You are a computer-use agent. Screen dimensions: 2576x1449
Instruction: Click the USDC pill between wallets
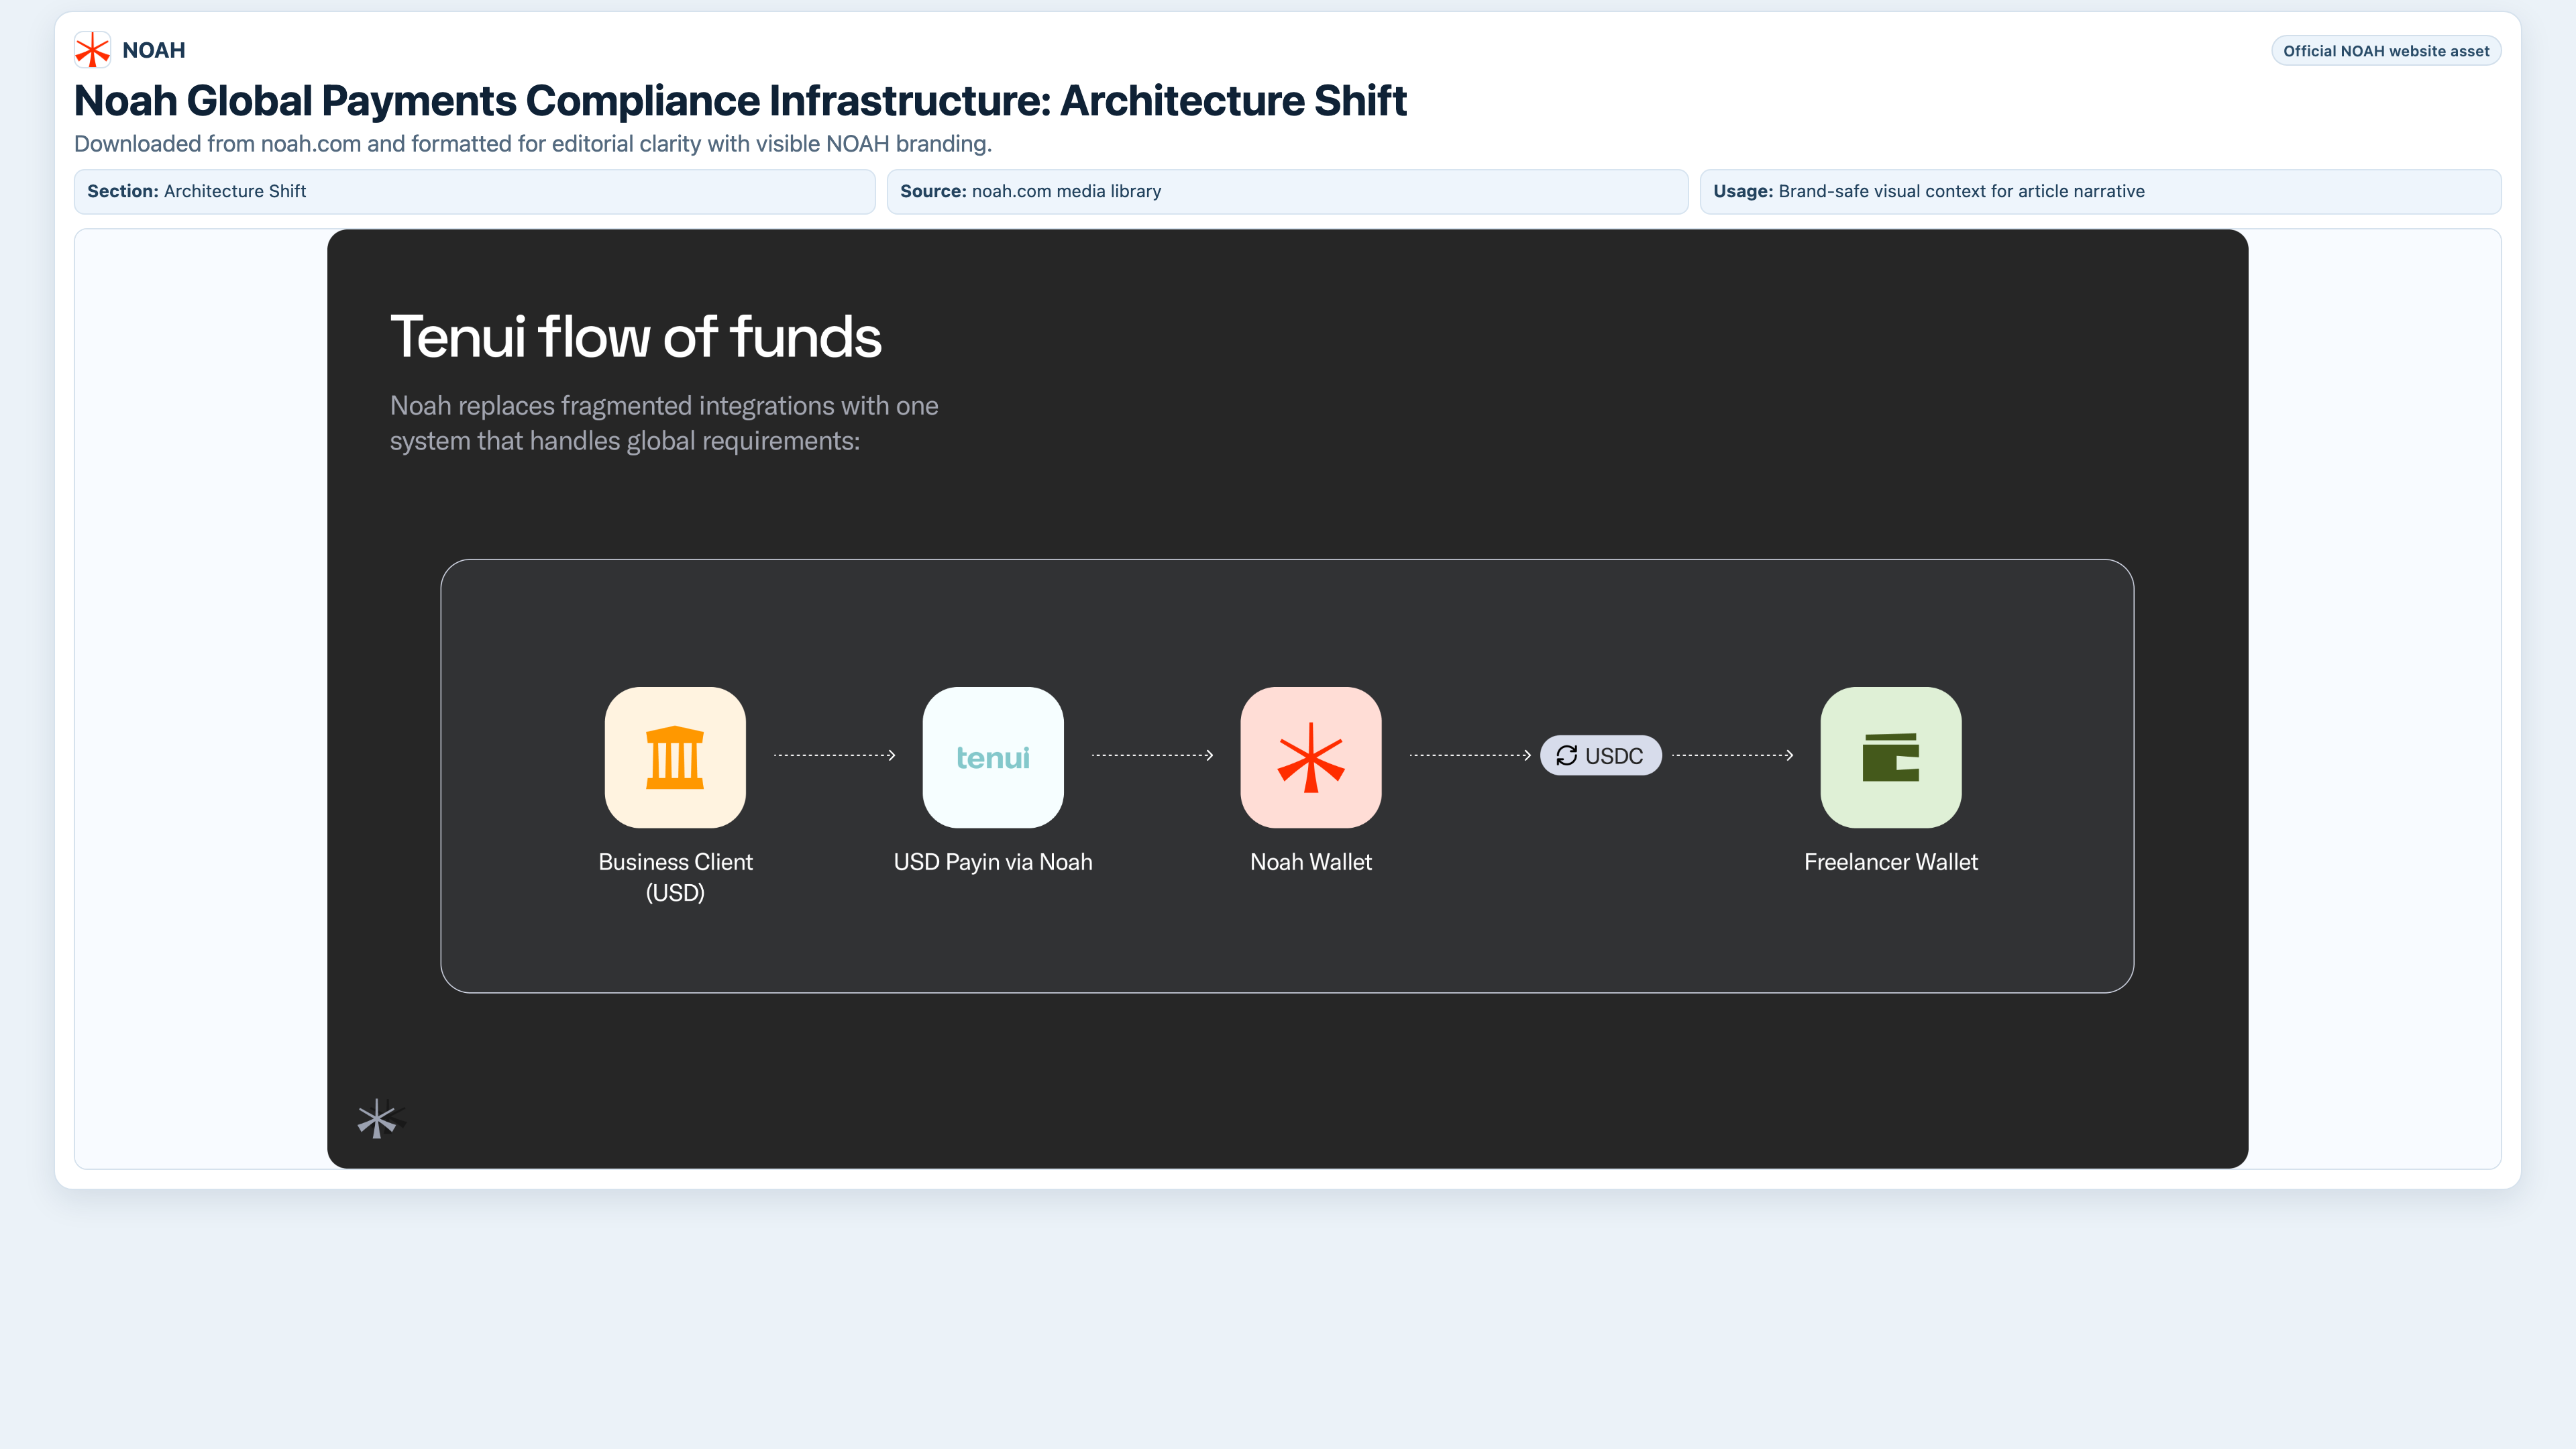(x=1600, y=756)
